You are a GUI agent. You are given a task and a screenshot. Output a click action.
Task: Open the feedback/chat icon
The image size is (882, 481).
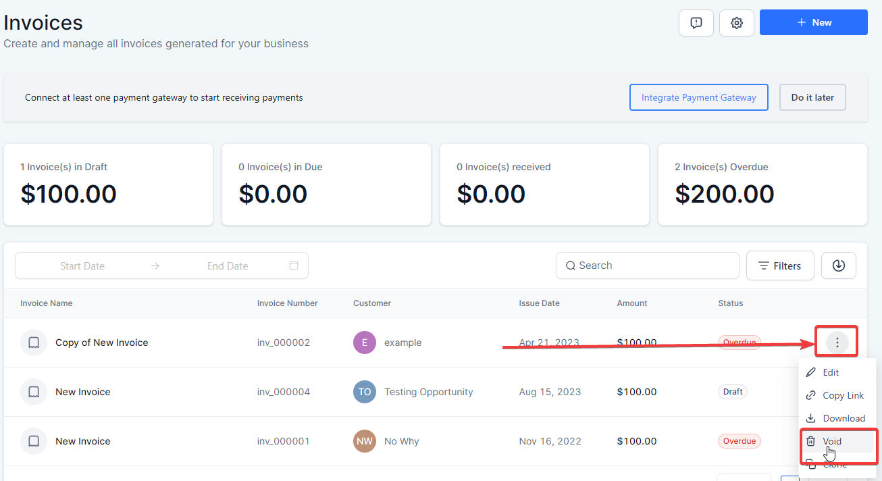696,22
